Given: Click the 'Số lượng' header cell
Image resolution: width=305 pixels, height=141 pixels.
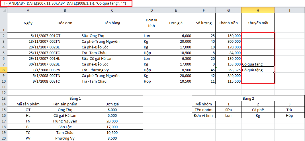Looking at the screenshot, I should tap(203, 23).
